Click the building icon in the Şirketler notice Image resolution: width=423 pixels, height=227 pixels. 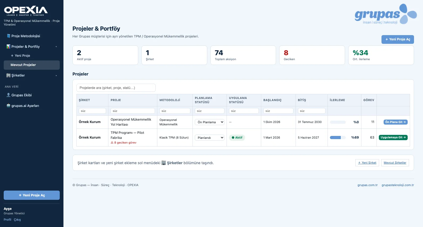(x=164, y=163)
